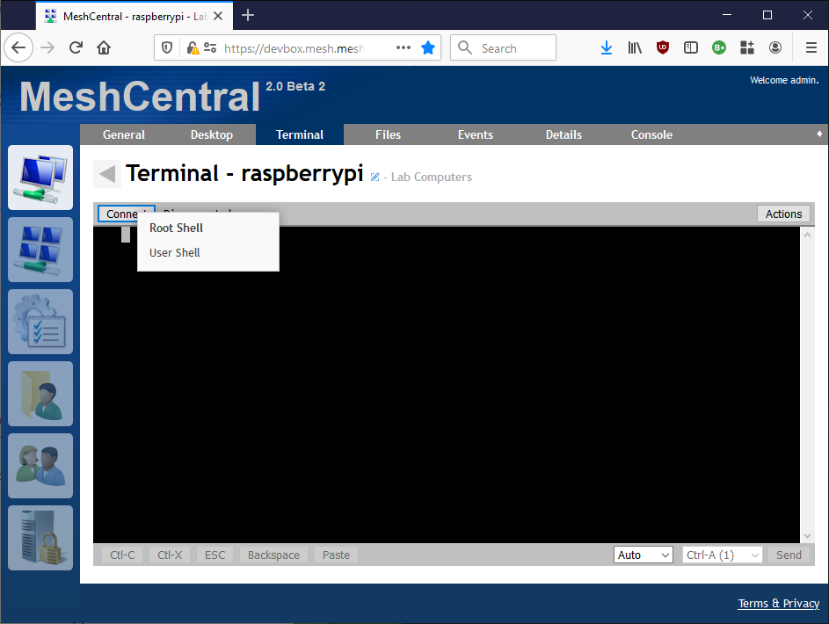Open the Console tab
The width and height of the screenshot is (829, 624).
click(x=651, y=134)
